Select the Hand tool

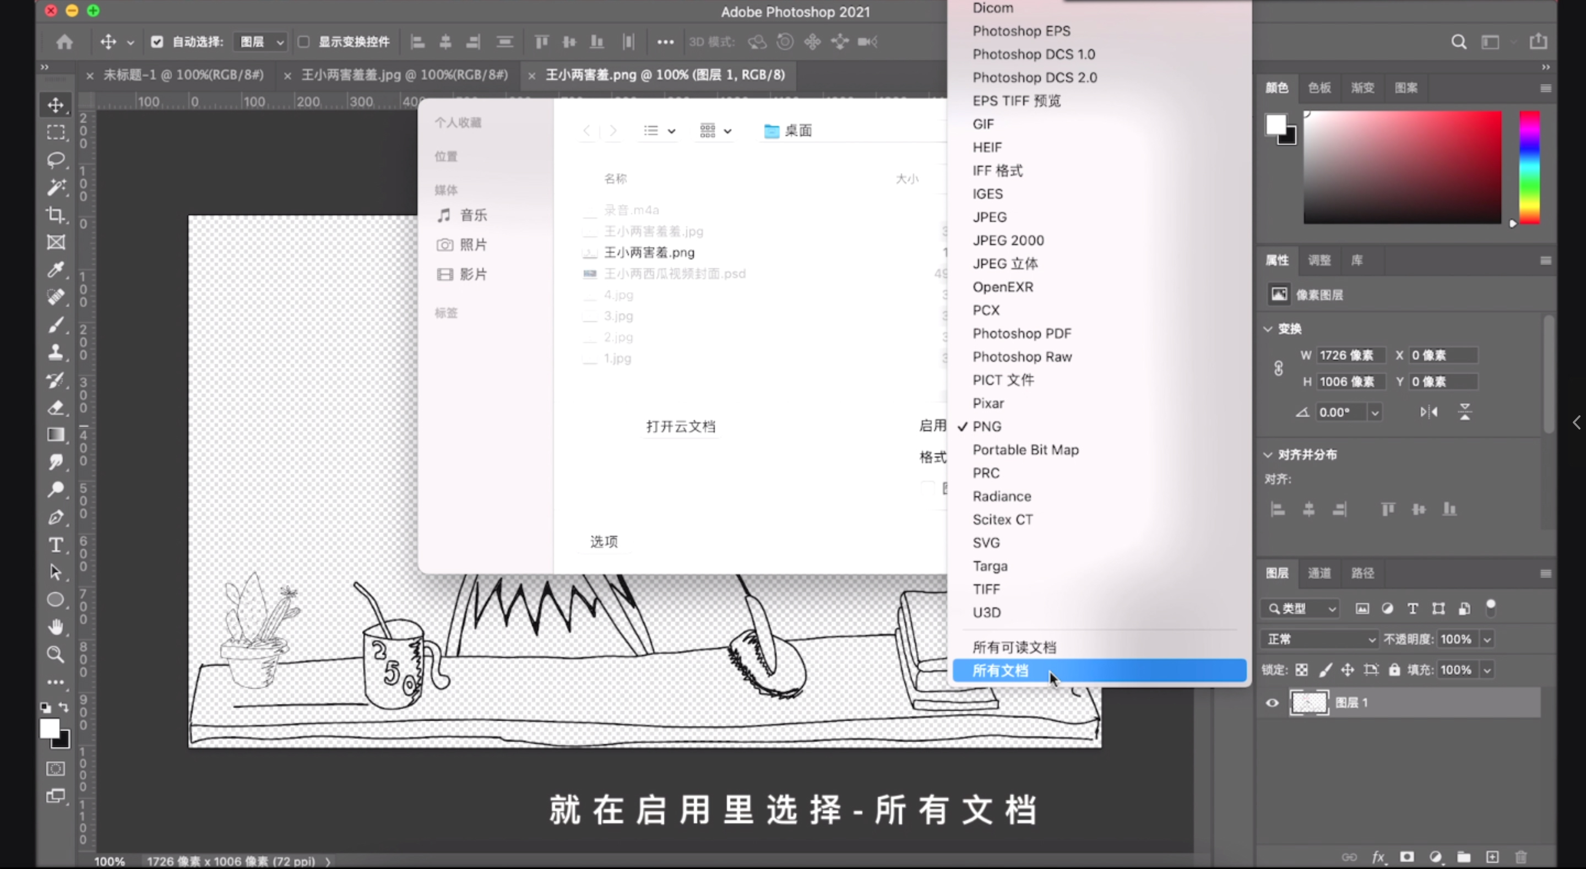point(56,627)
